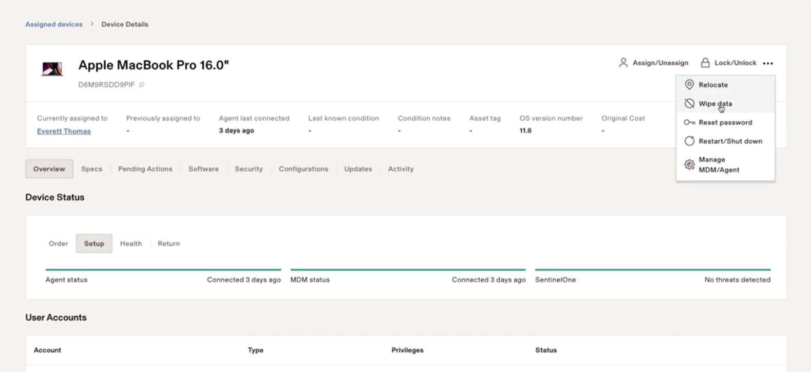Switch to the Updates tab
The height and width of the screenshot is (372, 811).
click(358, 169)
